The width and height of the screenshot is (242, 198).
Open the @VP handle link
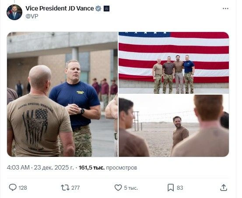pos(32,16)
